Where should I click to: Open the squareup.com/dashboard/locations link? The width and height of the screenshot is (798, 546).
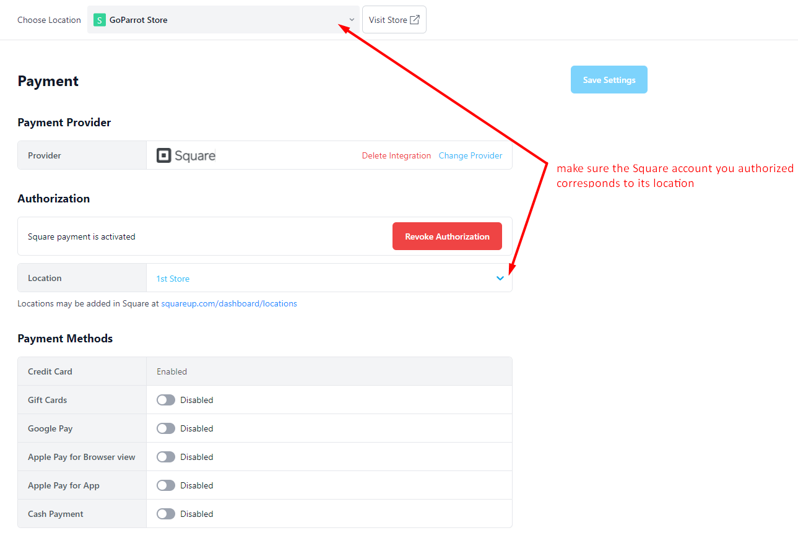pyautogui.click(x=229, y=304)
